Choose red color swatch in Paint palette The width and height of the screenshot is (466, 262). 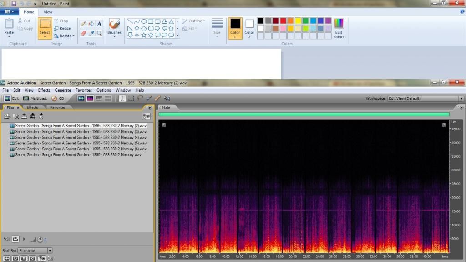pyautogui.click(x=283, y=21)
